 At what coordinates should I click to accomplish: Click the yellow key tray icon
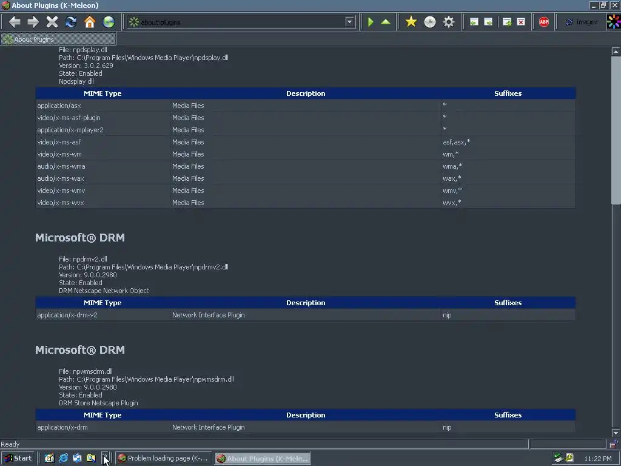pos(569,458)
